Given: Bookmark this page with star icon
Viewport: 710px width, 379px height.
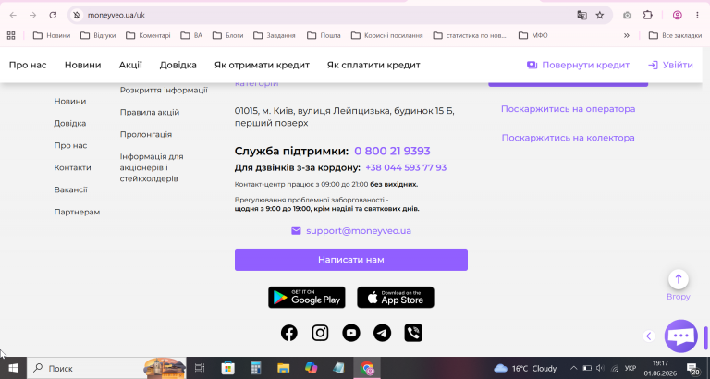Looking at the screenshot, I should coord(600,15).
